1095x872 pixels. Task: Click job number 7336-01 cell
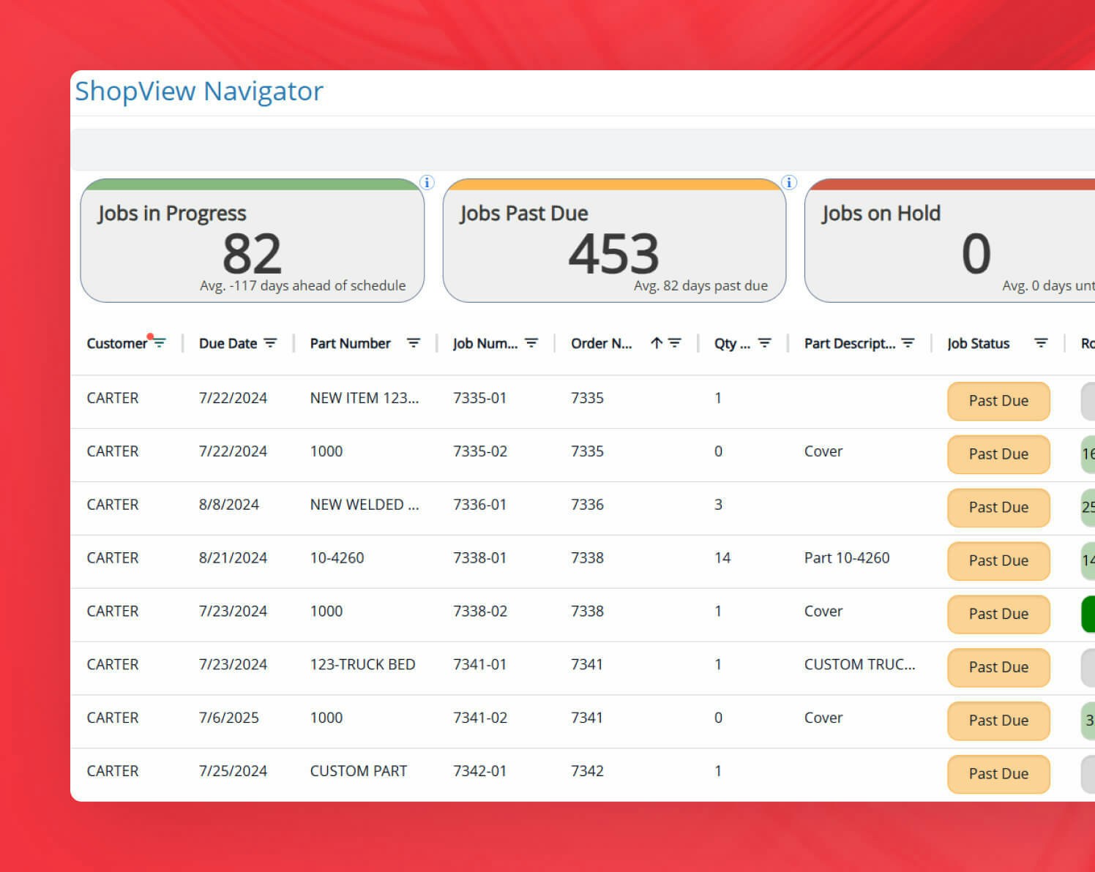(x=479, y=505)
